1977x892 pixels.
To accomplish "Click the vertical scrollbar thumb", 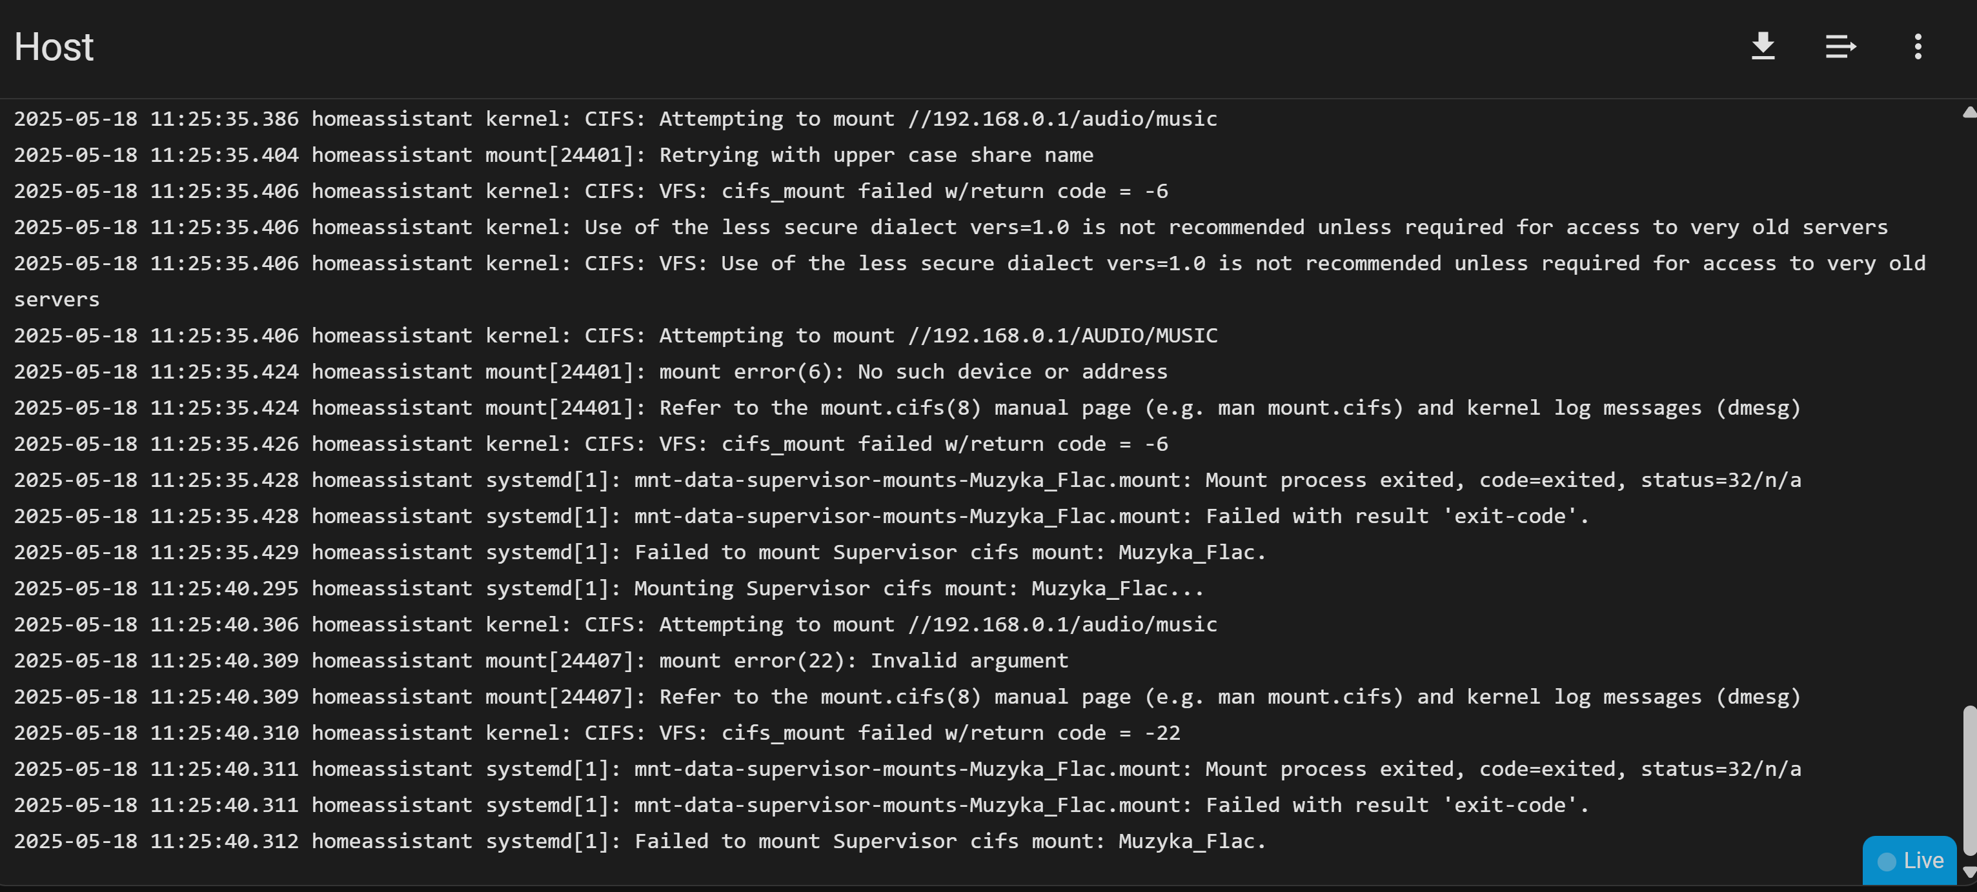I will tap(1969, 778).
